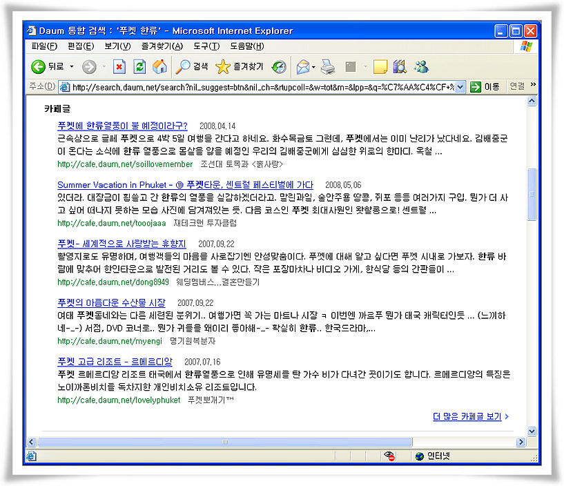Go to the Home page icon
Image resolution: width=564 pixels, height=486 pixels.
159,67
